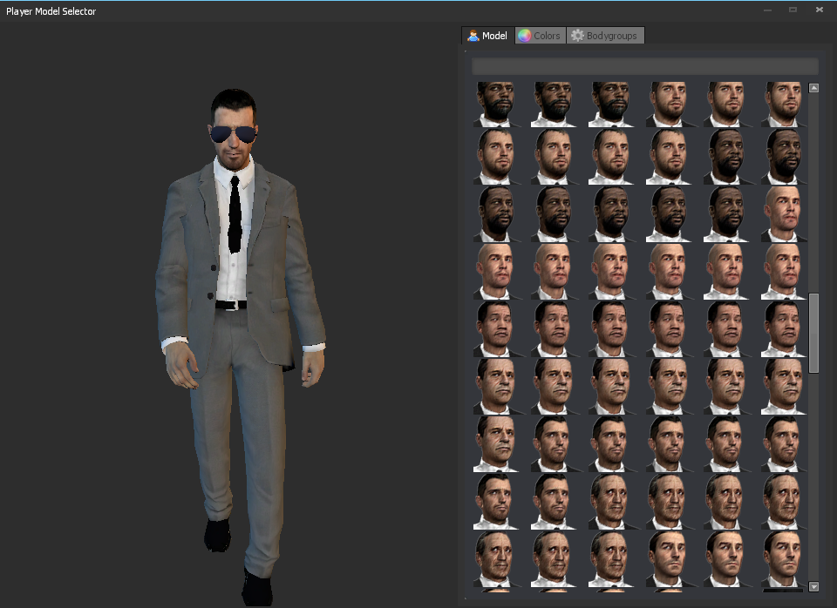Select the last thumbnail in the bottom row
Viewport: 837px width, 608px height.
point(785,558)
